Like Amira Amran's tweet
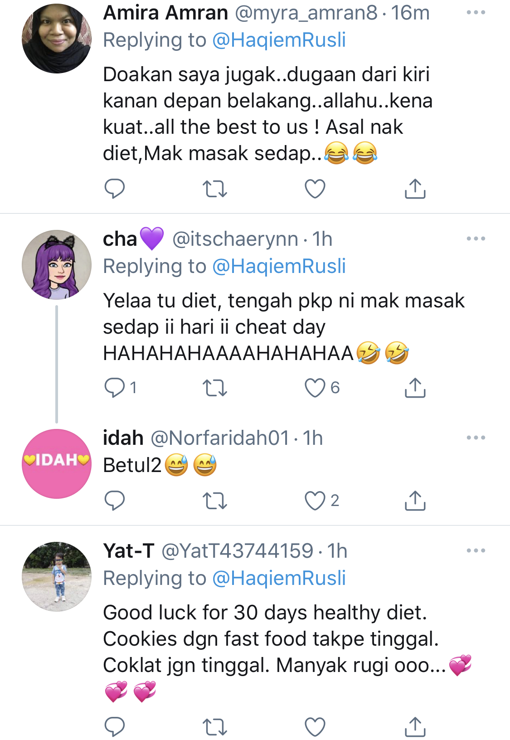Image resolution: width=510 pixels, height=740 pixels. point(315,189)
